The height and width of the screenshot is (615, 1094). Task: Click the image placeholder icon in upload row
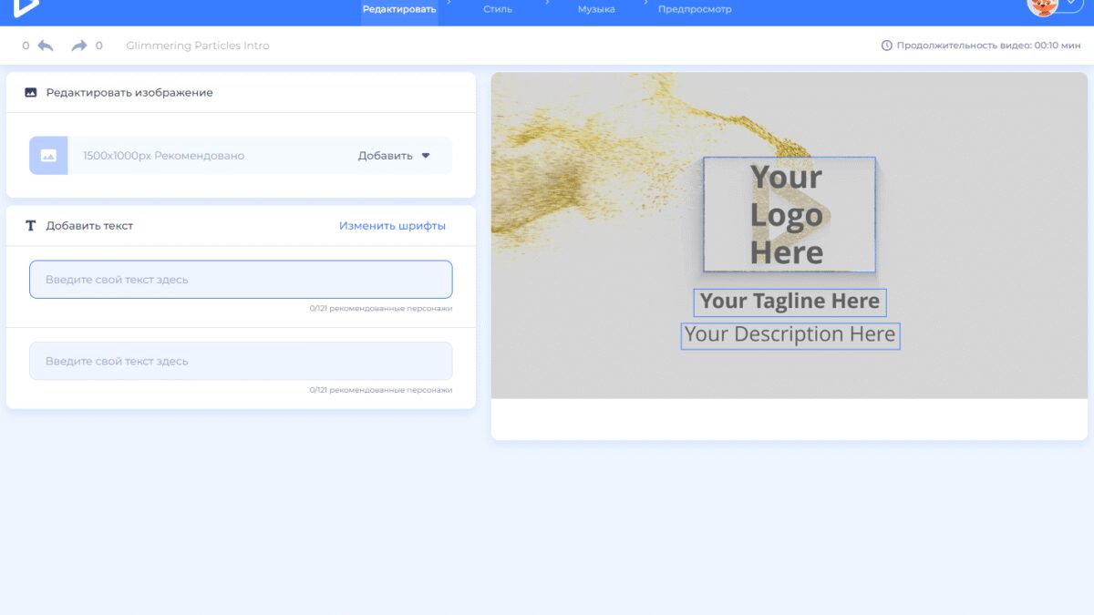48,156
